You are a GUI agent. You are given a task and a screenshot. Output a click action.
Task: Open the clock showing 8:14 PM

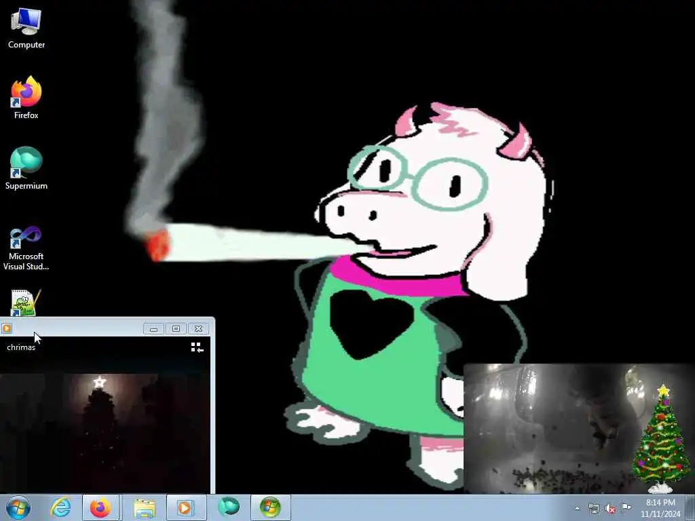660,508
